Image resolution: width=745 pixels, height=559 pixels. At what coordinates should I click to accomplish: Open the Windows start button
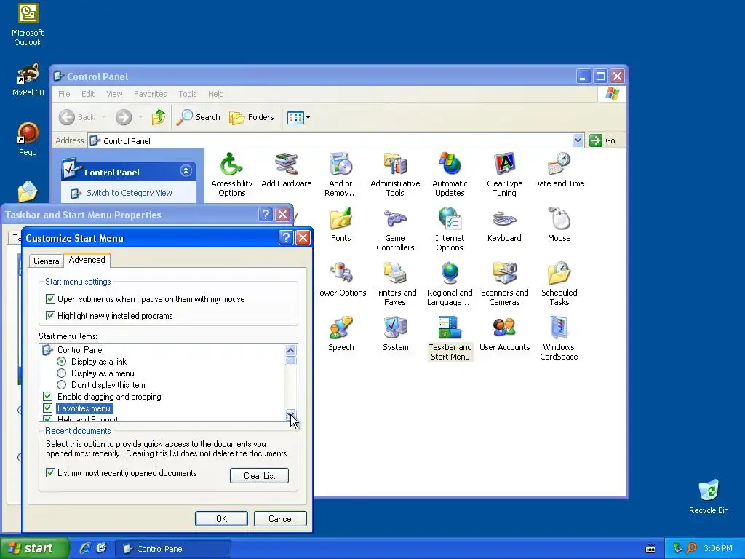34,549
